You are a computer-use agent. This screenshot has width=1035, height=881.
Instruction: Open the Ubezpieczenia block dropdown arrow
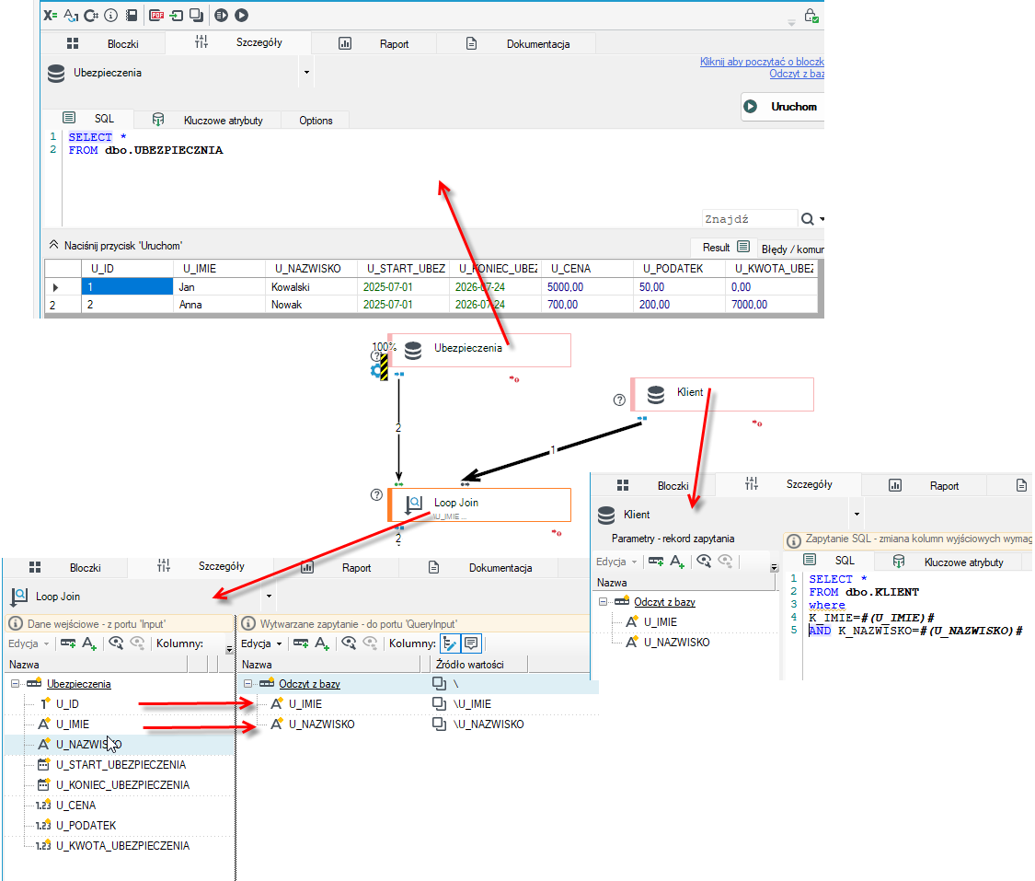coord(307,72)
